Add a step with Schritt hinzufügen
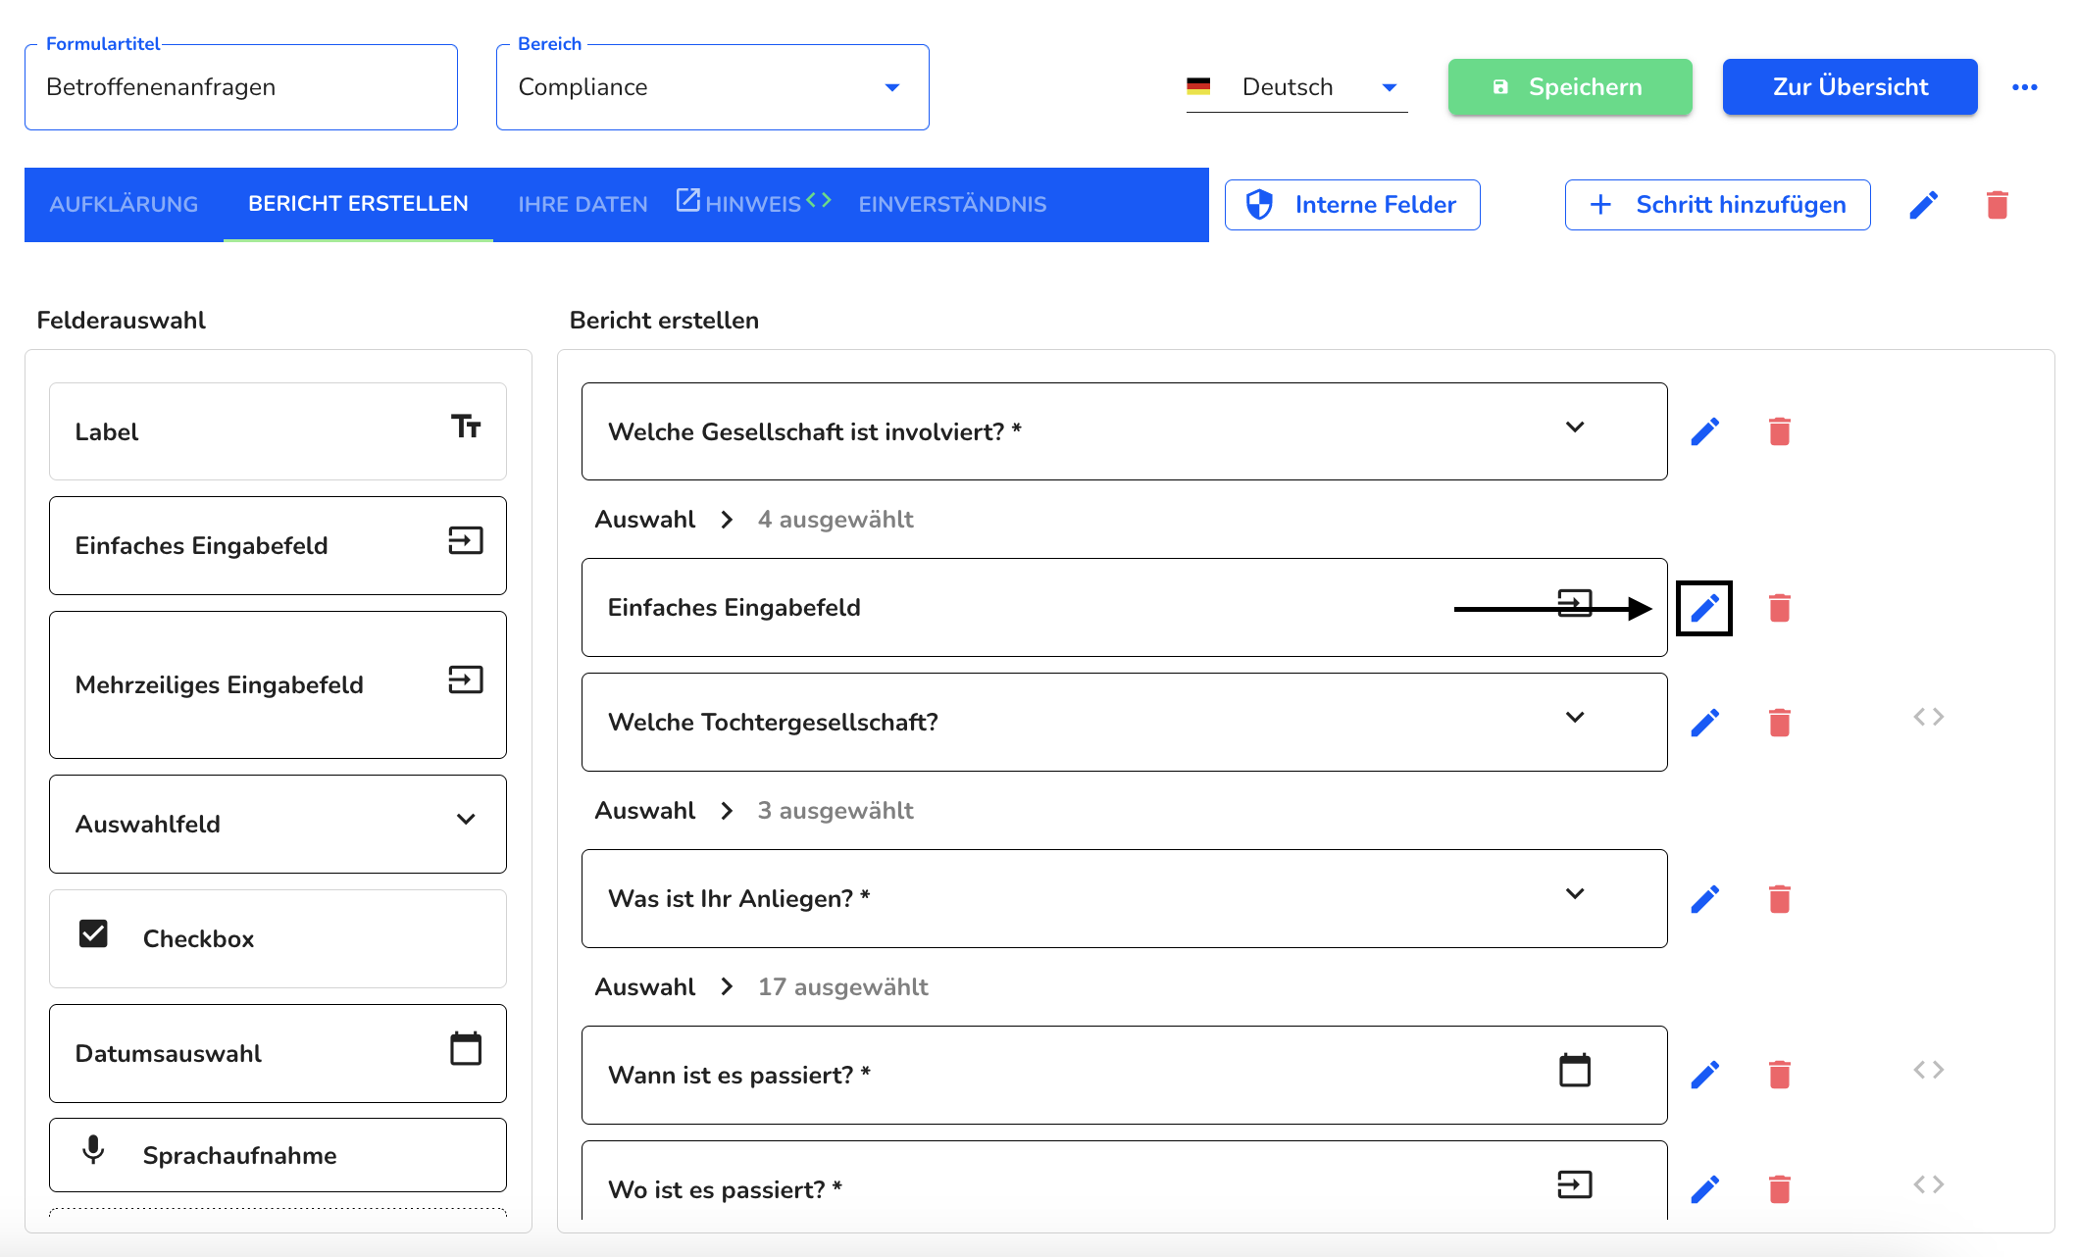Image resolution: width=2077 pixels, height=1257 pixels. (1717, 205)
